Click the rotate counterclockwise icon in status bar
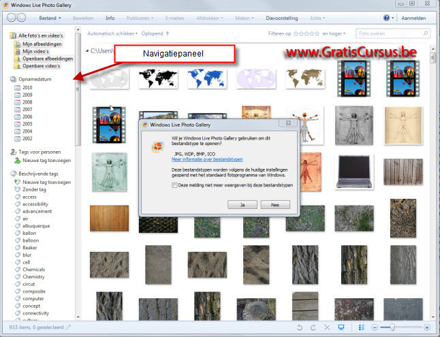Screen dimensions: 440x337 coord(300,327)
